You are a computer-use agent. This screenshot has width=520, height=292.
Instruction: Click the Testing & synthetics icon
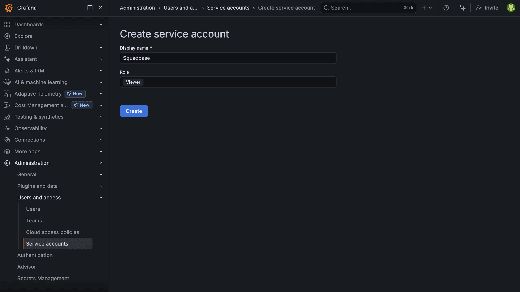7,117
